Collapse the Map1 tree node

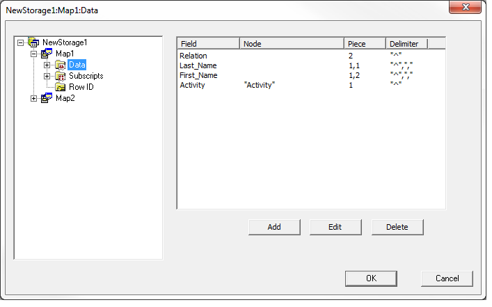point(34,54)
